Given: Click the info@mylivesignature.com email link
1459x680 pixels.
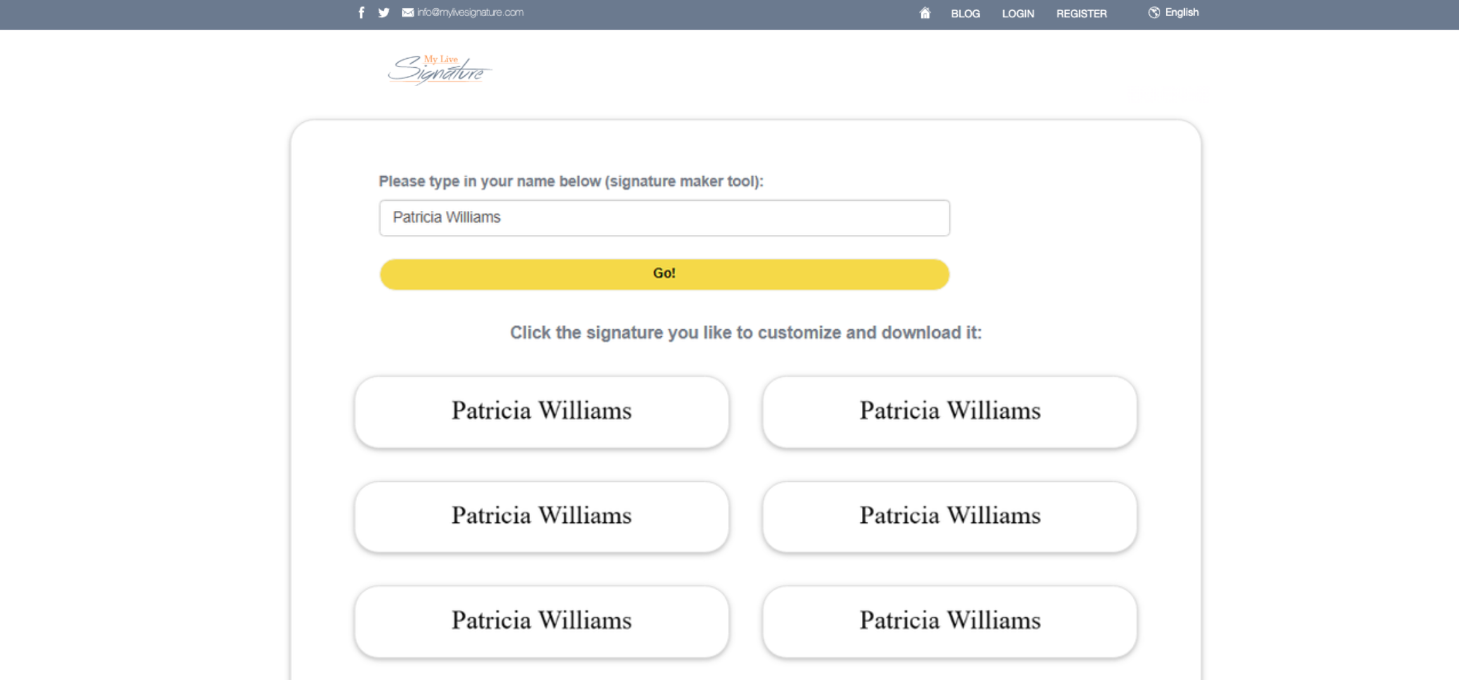Looking at the screenshot, I should (x=471, y=12).
